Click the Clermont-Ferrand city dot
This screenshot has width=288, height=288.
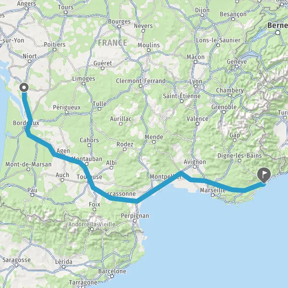(141, 86)
